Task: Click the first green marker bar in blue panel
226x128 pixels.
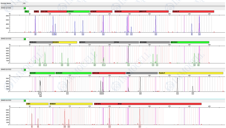Action: click(27, 11)
